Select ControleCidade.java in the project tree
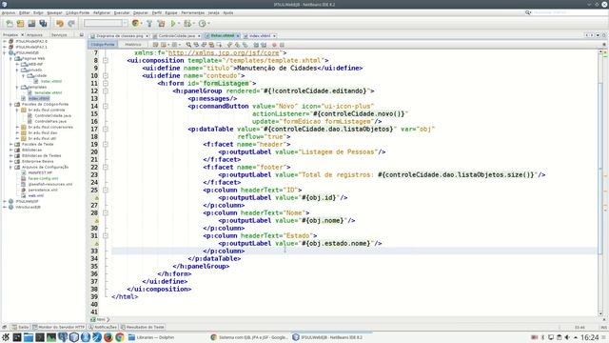 pos(53,115)
